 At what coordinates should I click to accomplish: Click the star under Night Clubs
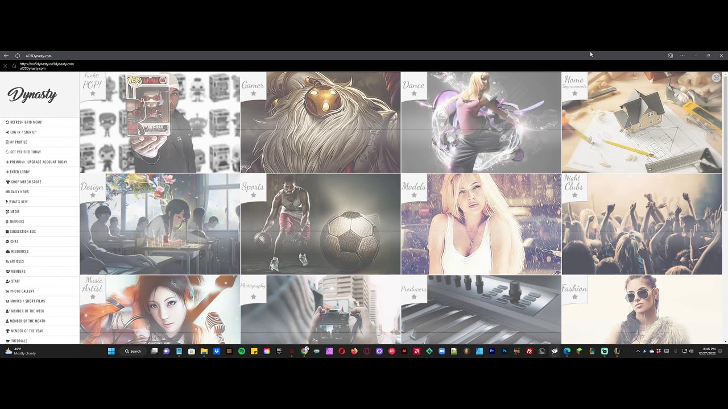pos(575,195)
